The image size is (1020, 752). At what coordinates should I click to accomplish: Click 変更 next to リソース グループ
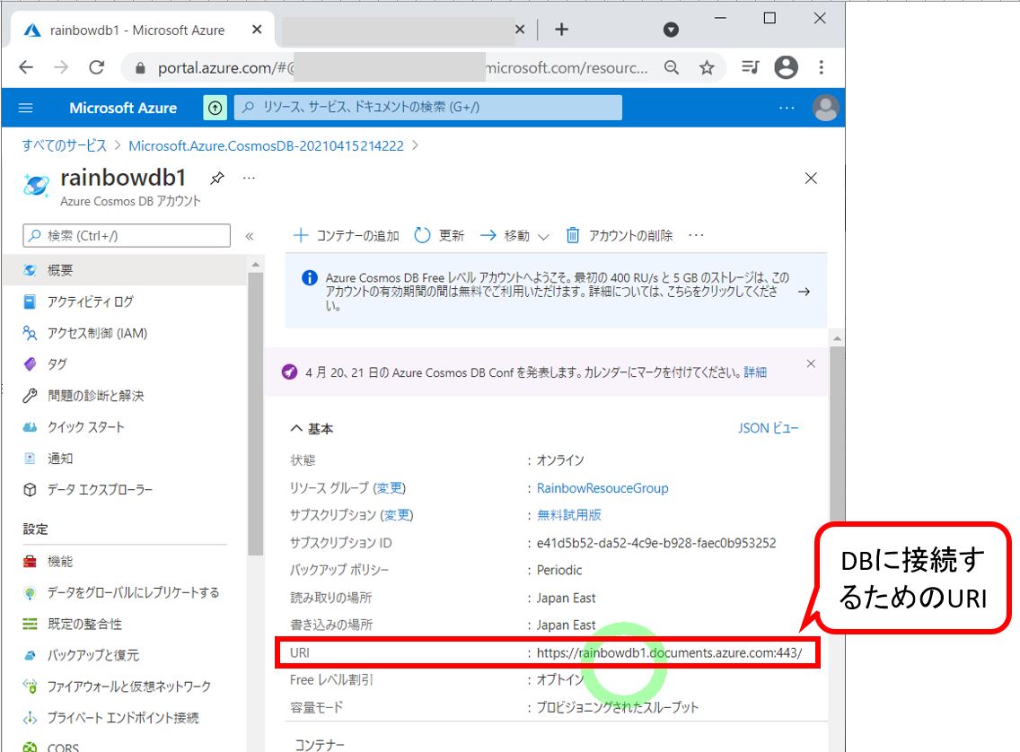(390, 488)
